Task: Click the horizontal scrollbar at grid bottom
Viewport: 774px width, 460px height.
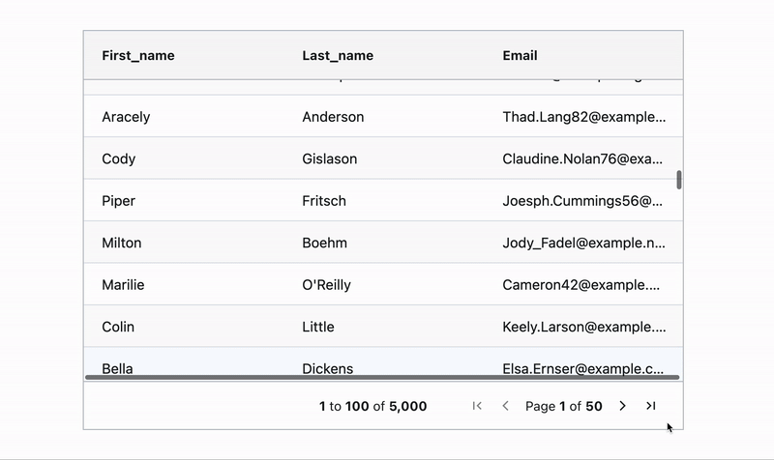Action: [382, 377]
